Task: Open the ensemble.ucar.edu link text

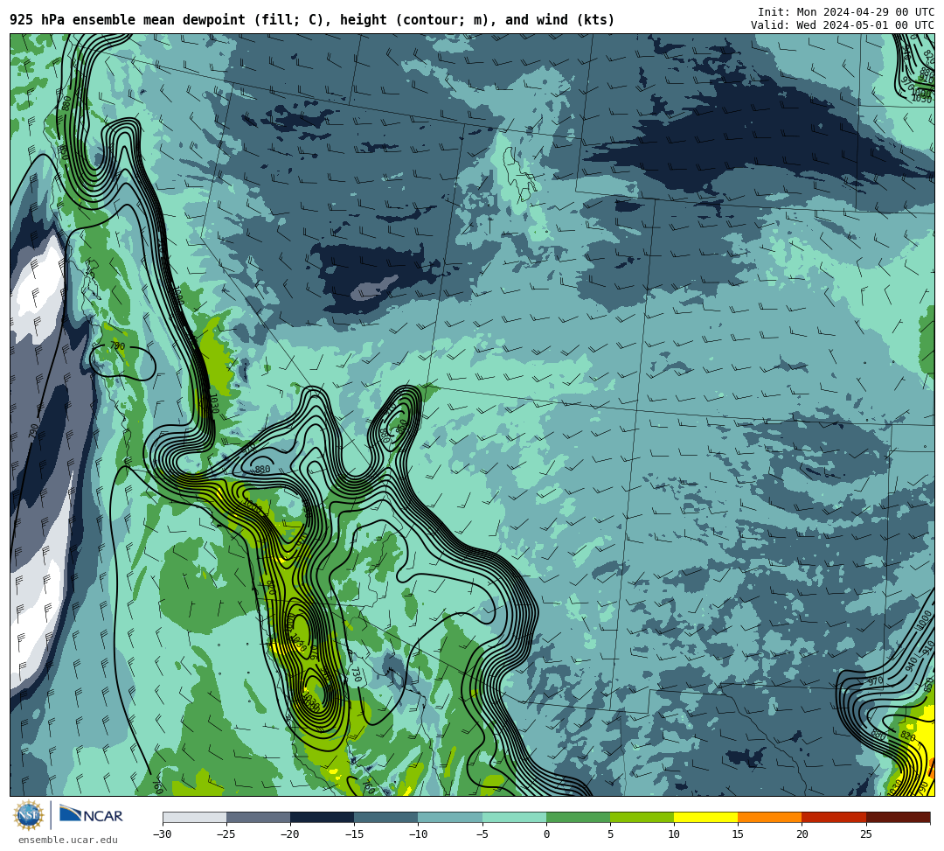Action: coord(68,840)
